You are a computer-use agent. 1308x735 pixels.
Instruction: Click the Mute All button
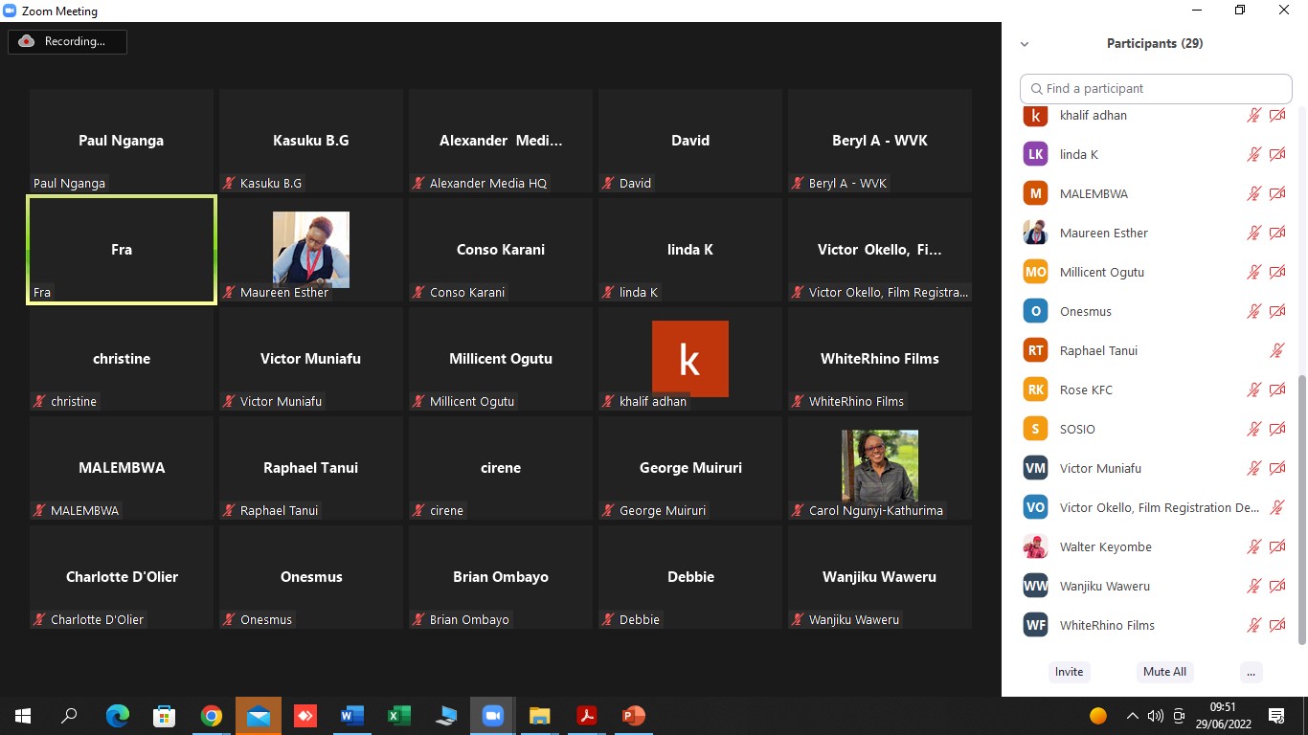click(x=1164, y=672)
